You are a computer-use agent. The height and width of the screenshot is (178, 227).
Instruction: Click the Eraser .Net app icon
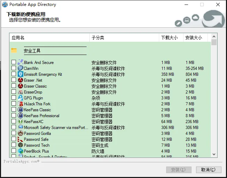tap(21, 80)
